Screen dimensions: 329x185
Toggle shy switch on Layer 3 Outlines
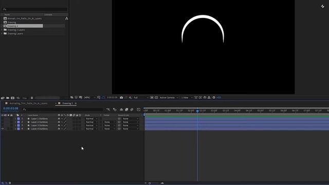(x=59, y=125)
